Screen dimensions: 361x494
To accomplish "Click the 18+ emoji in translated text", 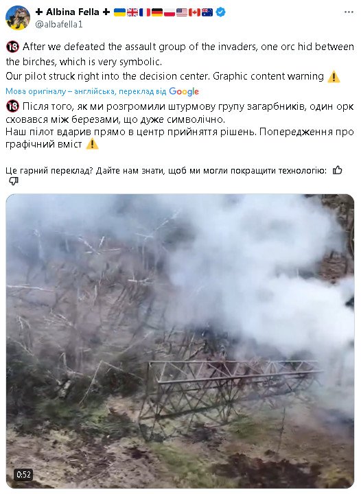I will [x=12, y=106].
